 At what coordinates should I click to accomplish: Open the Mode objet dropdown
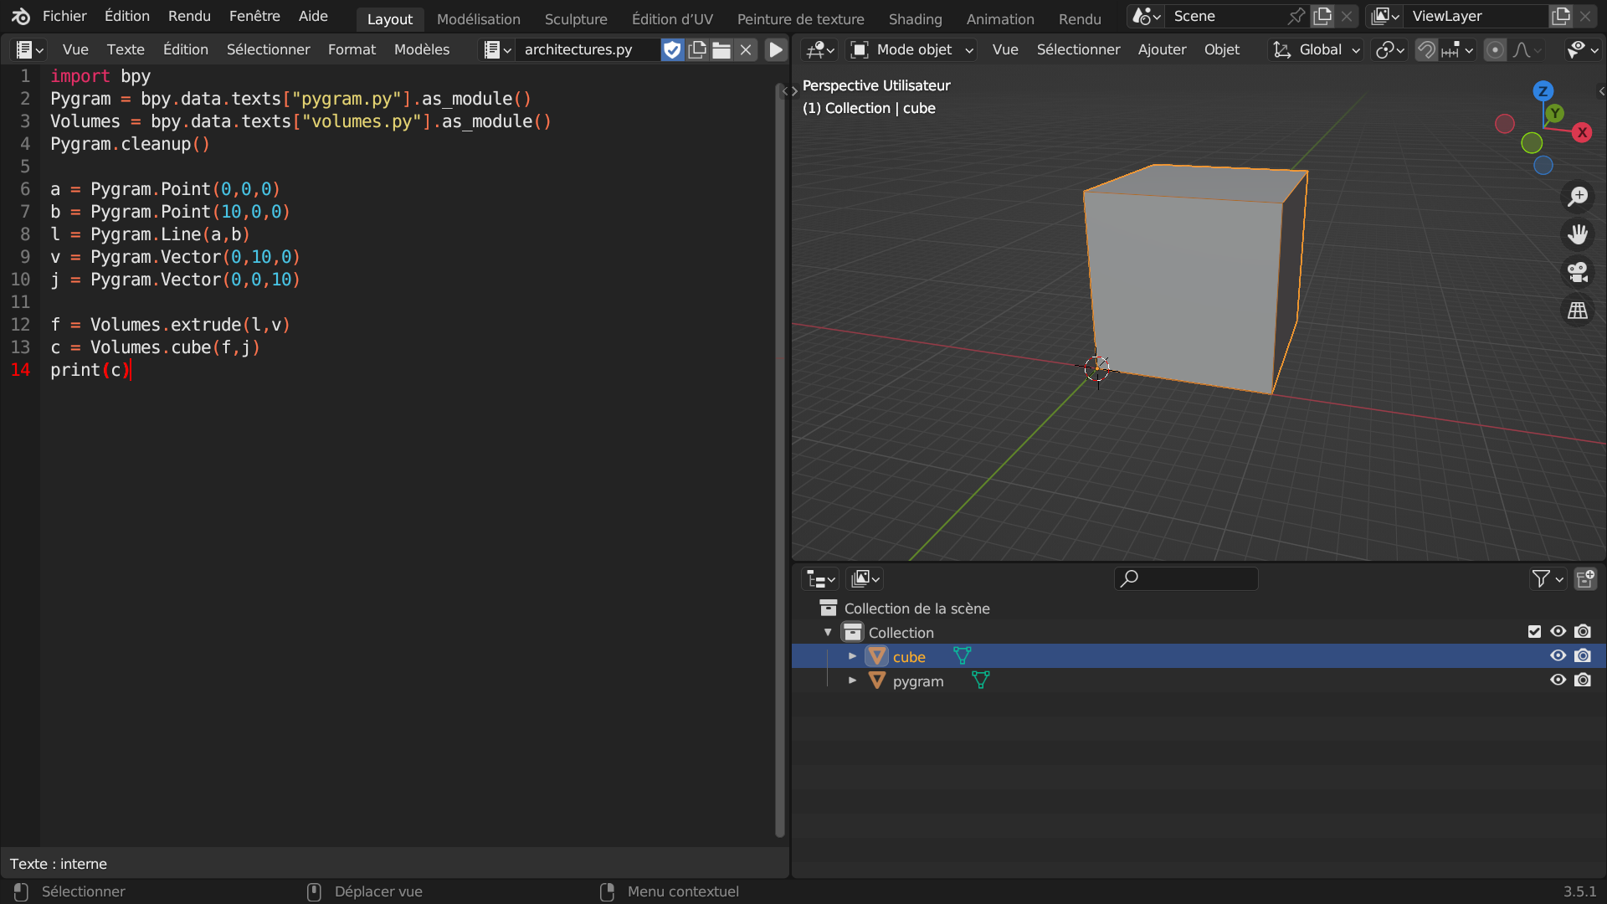tap(913, 50)
